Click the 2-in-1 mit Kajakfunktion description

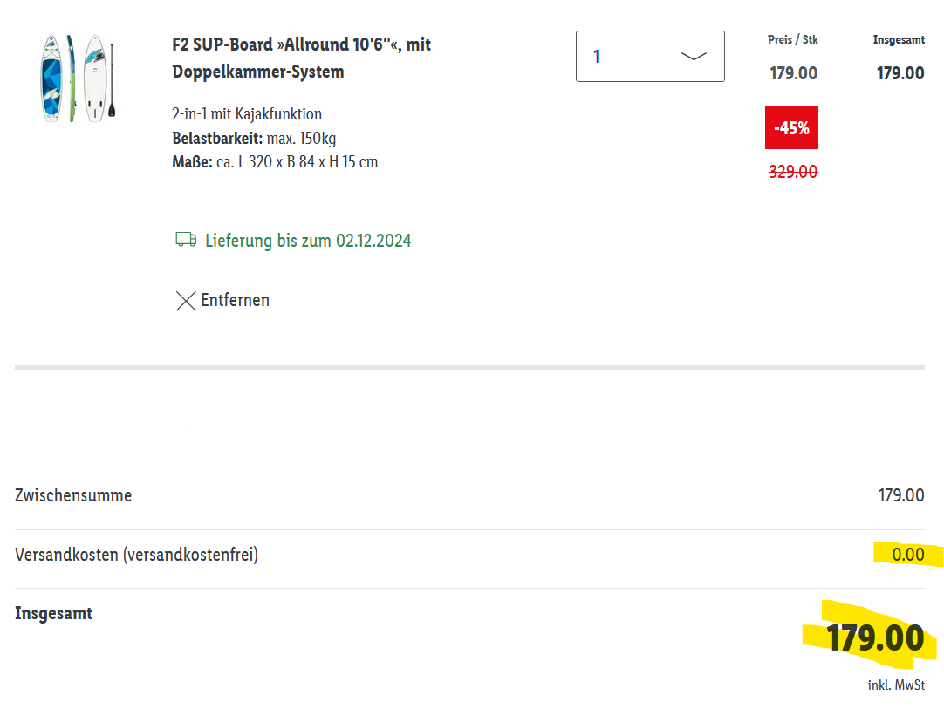247,114
